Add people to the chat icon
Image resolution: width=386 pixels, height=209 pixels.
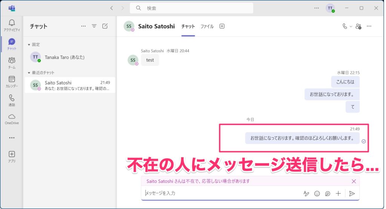tap(358, 26)
